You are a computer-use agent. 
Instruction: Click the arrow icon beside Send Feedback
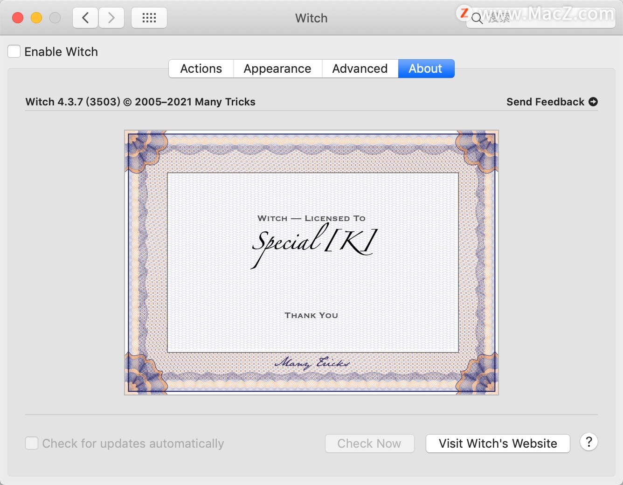(x=593, y=102)
